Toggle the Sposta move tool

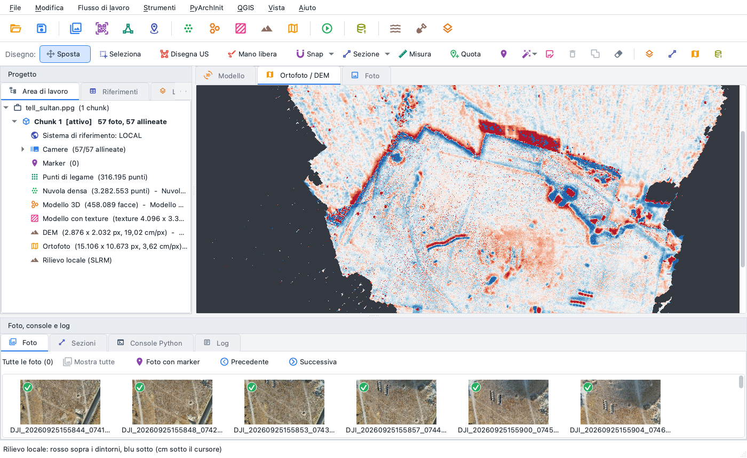click(x=65, y=54)
